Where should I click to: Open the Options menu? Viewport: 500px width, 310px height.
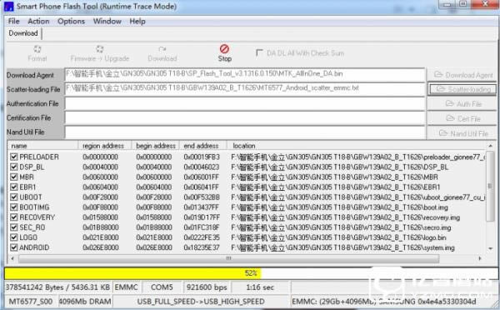(71, 22)
